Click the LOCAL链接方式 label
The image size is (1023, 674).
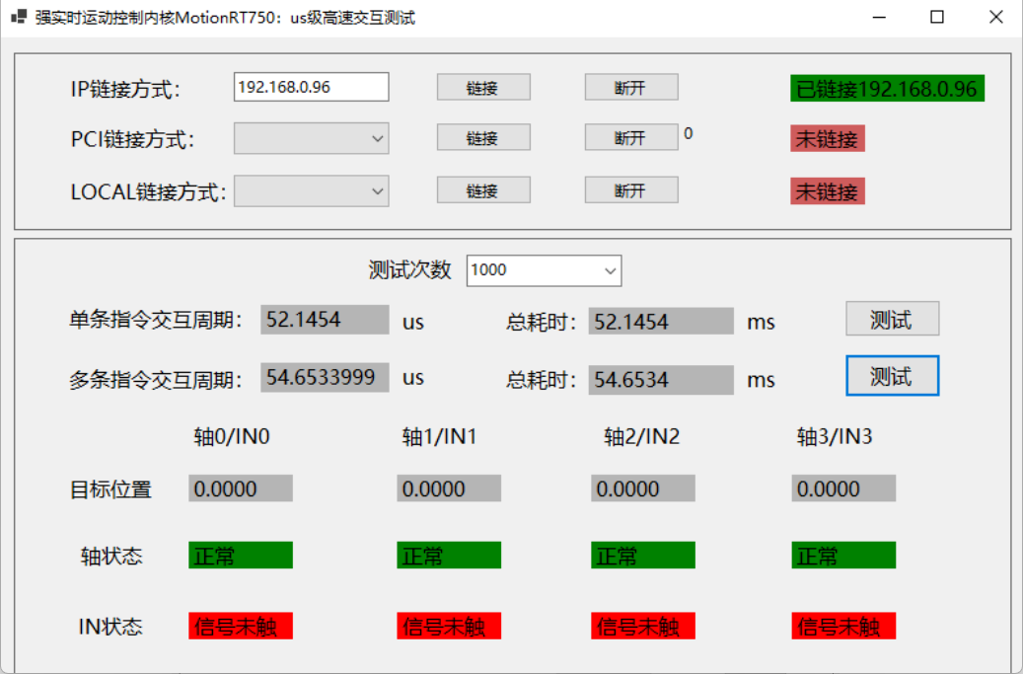[149, 191]
